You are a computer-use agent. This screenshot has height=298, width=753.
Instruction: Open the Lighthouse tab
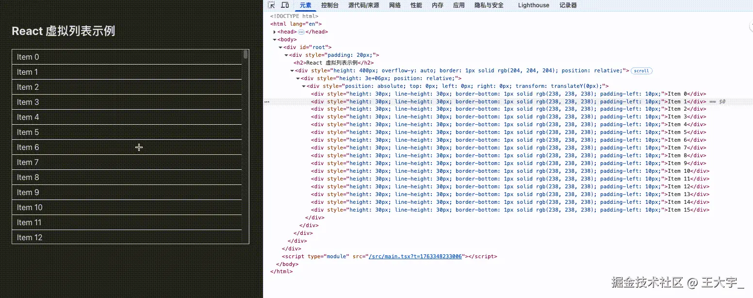[x=533, y=5]
